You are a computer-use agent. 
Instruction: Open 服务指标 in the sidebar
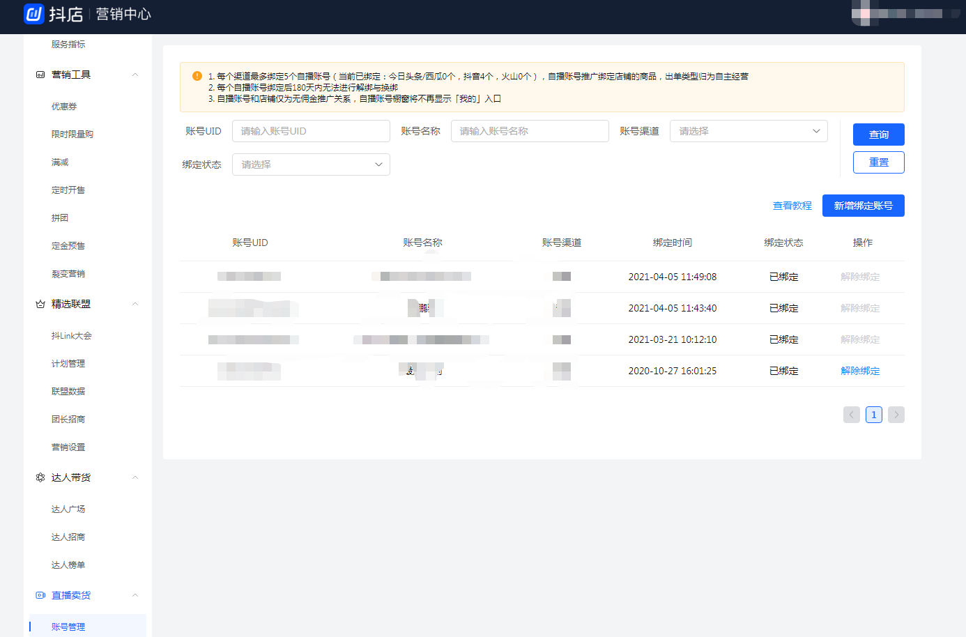[x=68, y=45]
